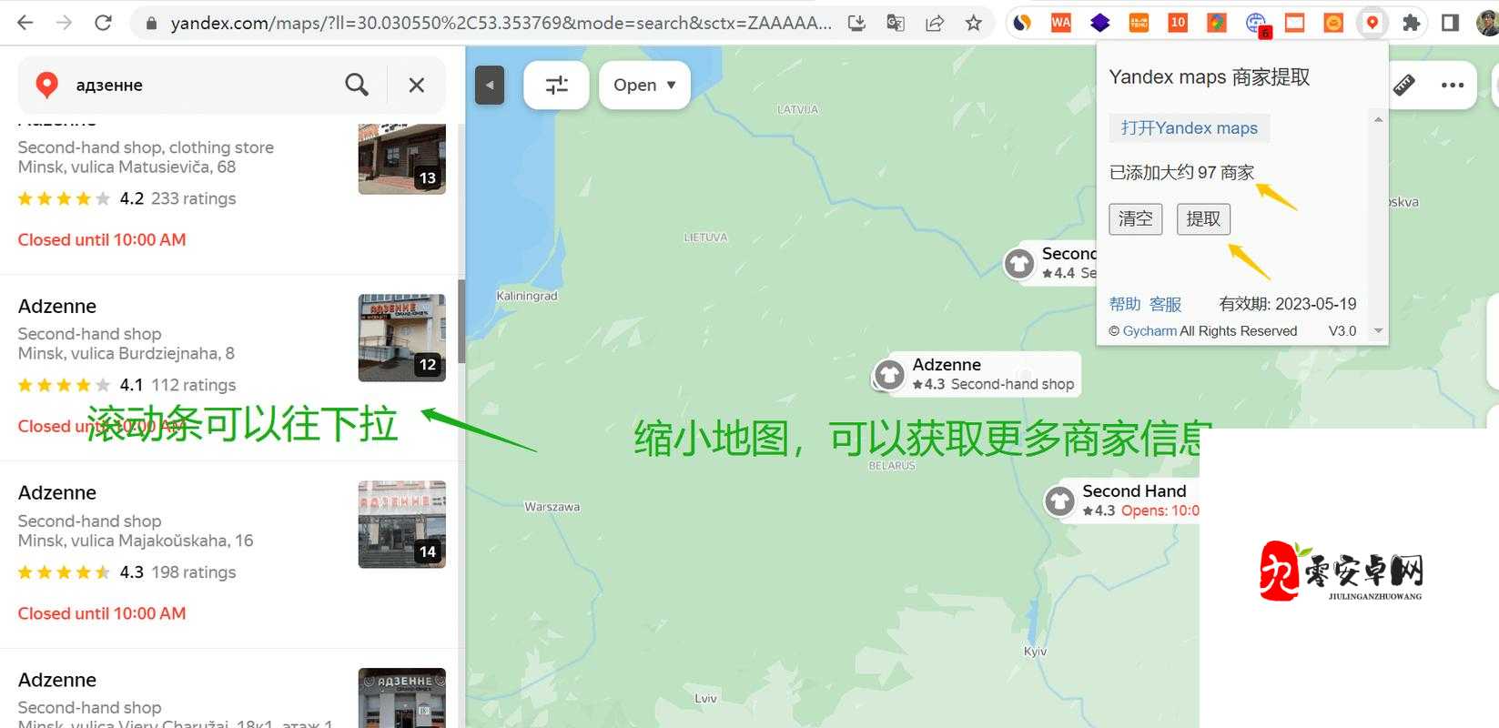Click the Similarweb-style blue orange extension

tap(1023, 23)
